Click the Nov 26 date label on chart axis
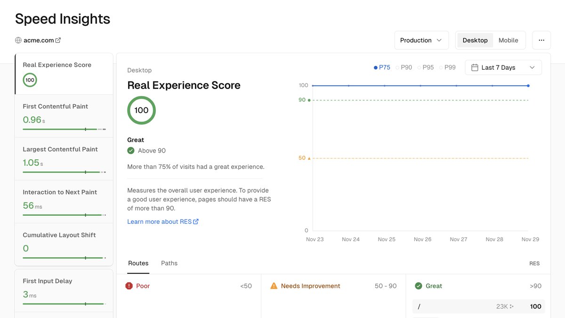The width and height of the screenshot is (565, 318). (x=422, y=239)
